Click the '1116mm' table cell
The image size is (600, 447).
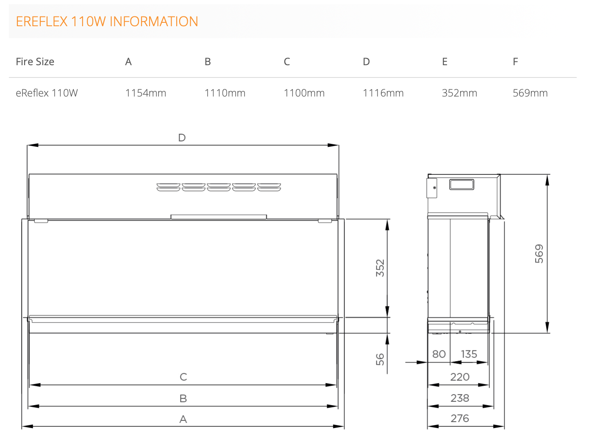pyautogui.click(x=383, y=93)
